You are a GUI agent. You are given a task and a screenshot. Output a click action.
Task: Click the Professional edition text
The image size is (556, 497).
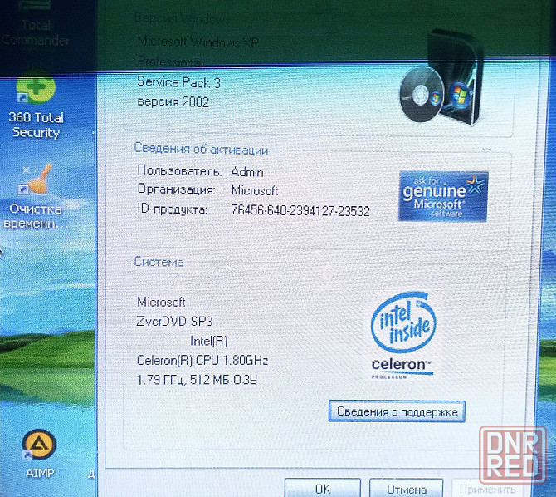click(170, 62)
